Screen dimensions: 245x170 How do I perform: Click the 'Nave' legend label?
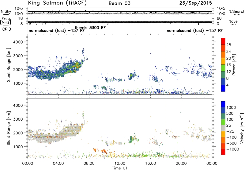pyautogui.click(x=233, y=21)
